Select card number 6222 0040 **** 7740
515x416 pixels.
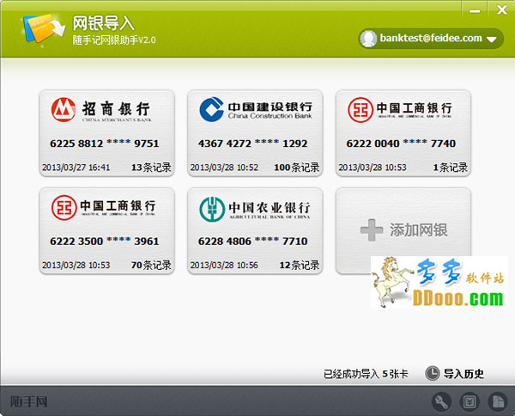tap(401, 144)
